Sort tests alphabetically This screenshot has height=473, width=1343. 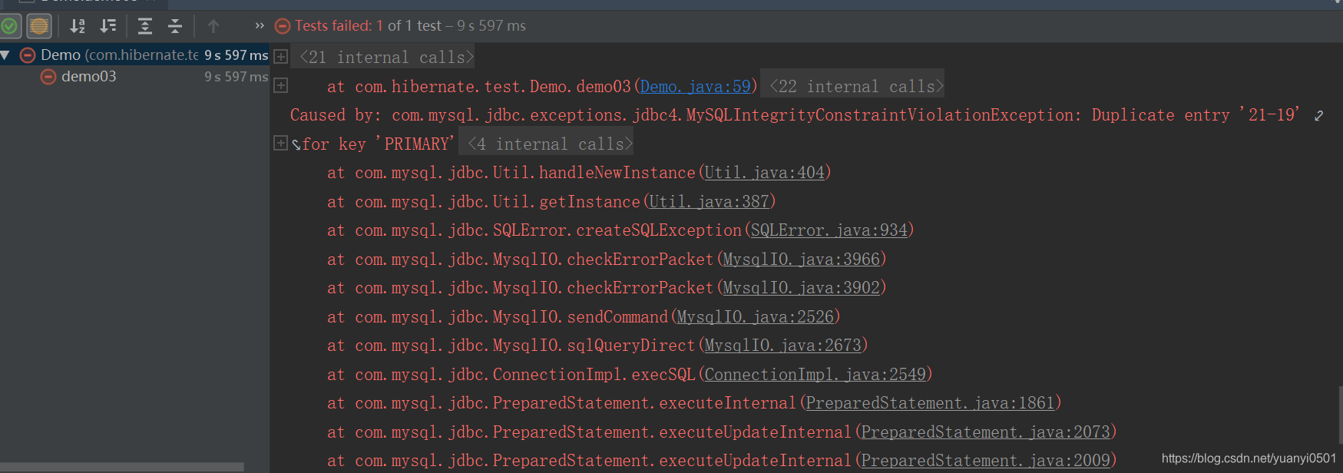pos(78,26)
